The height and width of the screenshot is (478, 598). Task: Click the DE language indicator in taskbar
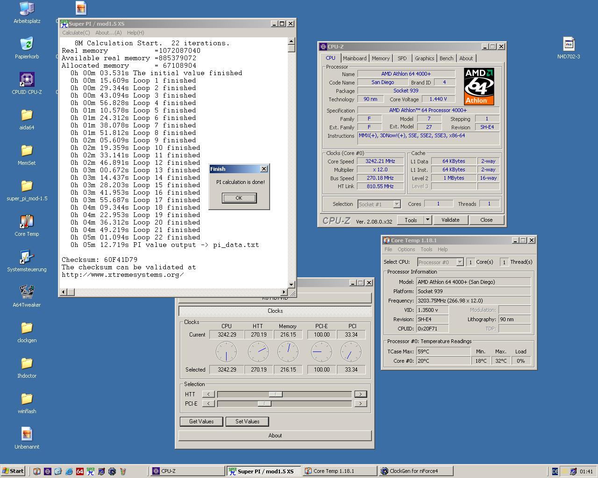555,471
